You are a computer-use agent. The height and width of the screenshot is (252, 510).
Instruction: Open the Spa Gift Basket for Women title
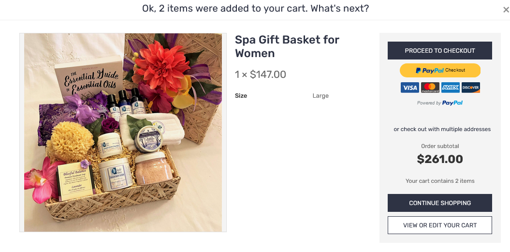(x=287, y=46)
